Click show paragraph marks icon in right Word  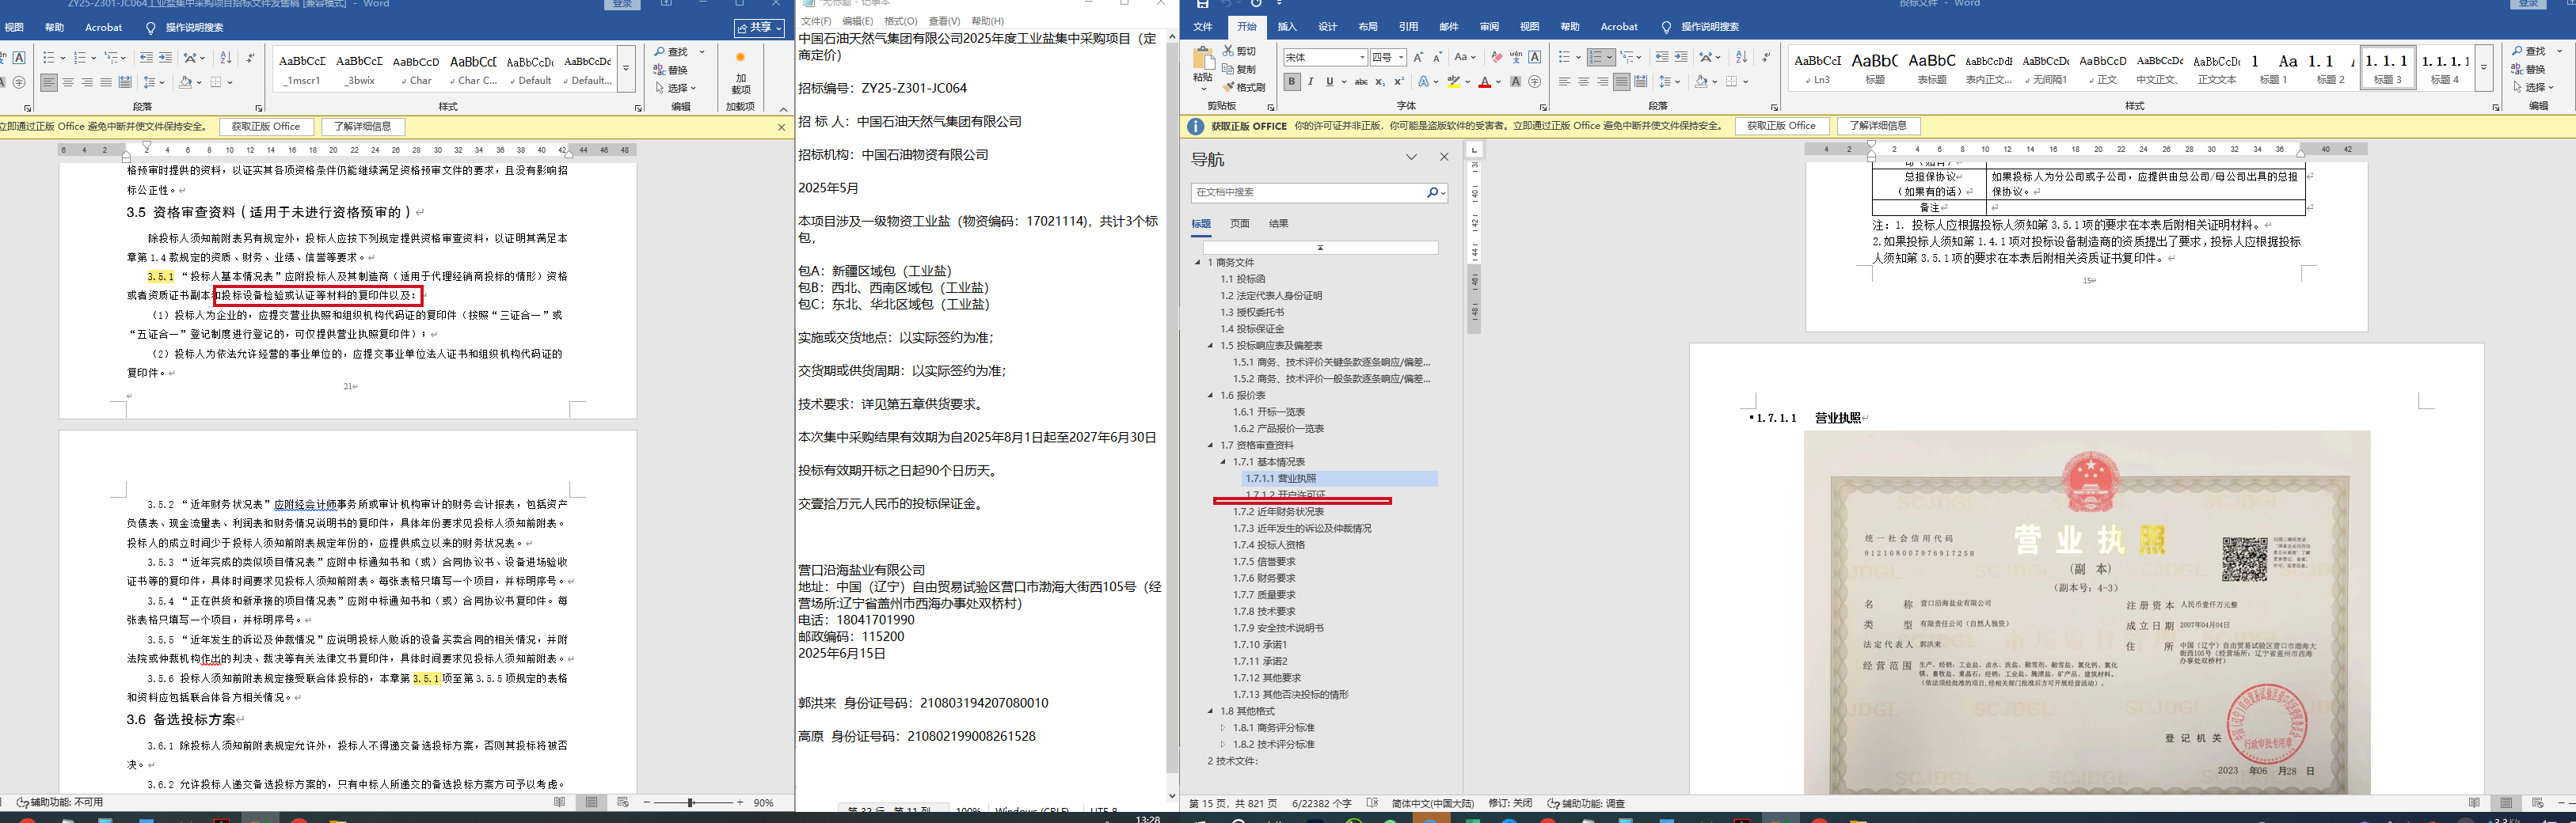[1765, 57]
